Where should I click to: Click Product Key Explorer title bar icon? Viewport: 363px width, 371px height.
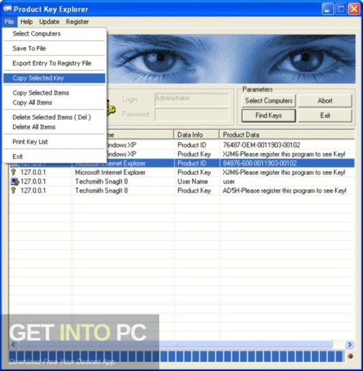coord(8,9)
